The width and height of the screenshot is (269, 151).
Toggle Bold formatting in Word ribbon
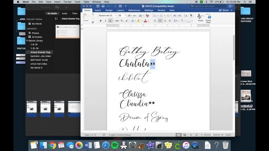click(100, 21)
